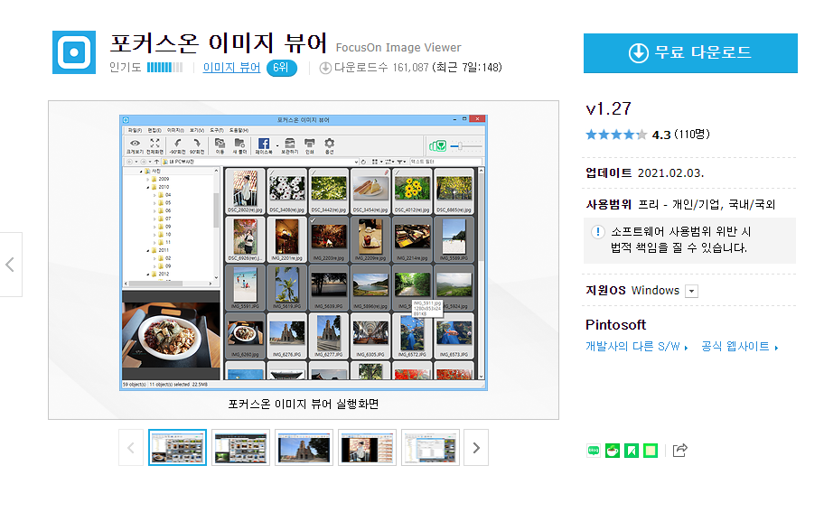Select the fourth screenshot thumbnail
824x512 pixels.
367,447
